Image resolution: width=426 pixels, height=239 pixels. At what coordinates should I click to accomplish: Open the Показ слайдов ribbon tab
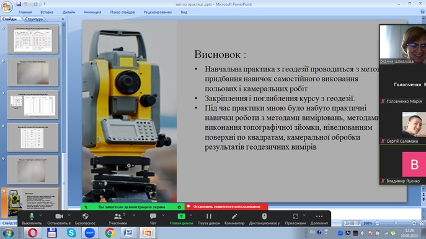pyautogui.click(x=122, y=12)
